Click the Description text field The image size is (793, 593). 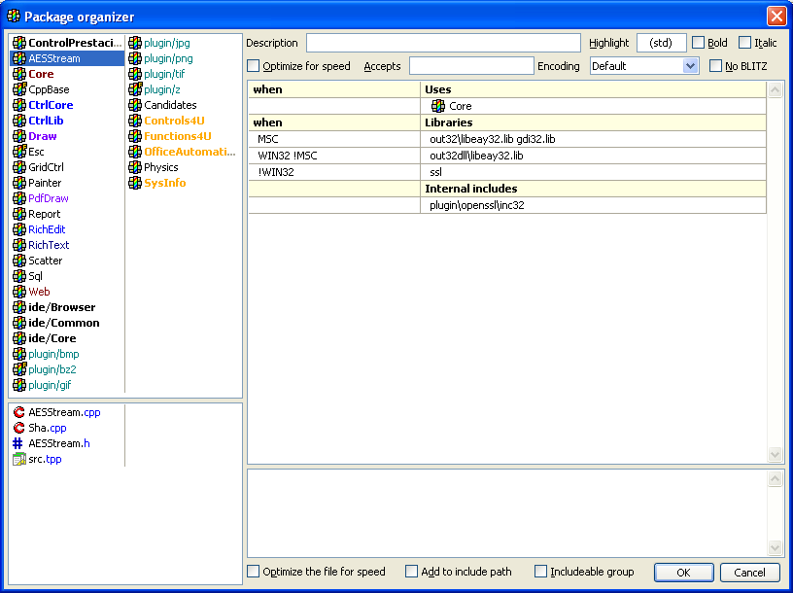(444, 43)
